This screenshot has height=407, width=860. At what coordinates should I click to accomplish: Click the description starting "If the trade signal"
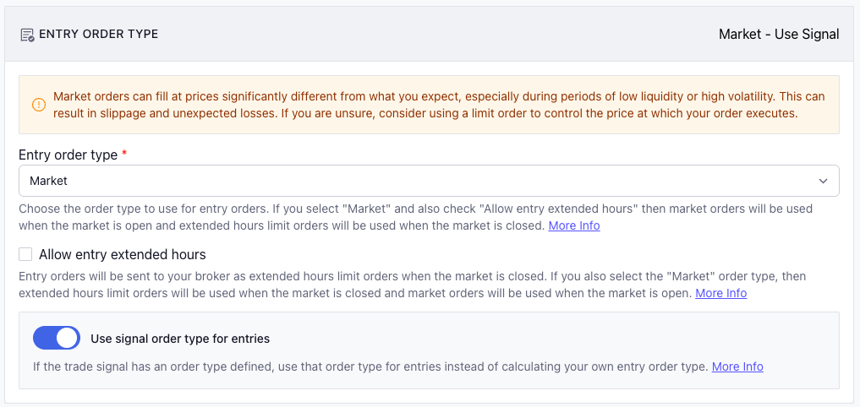coord(370,366)
